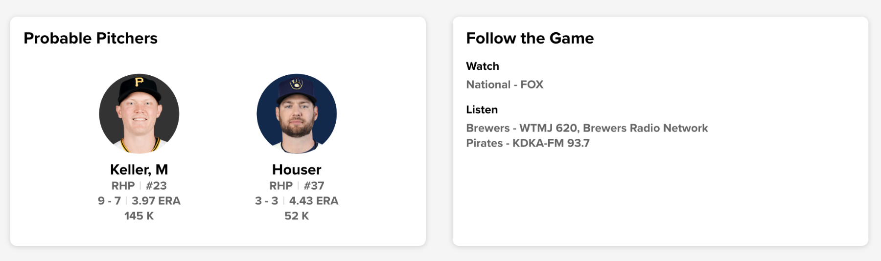Click Houser's jersey number #37
Viewport: 881px width, 261px height.
[x=314, y=186]
